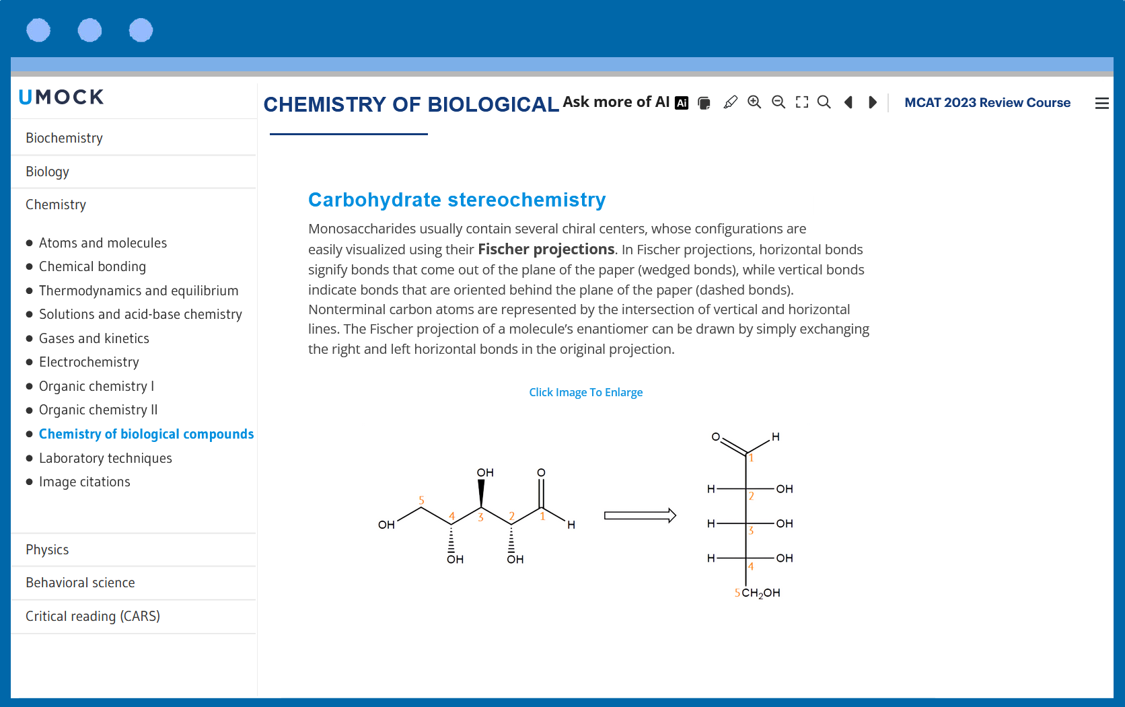
Task: Collapse the Chemistry section
Action: [133, 204]
